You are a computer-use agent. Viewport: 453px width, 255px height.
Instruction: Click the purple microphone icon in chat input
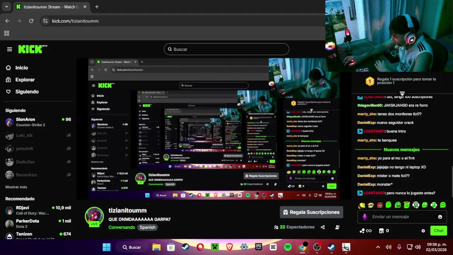click(x=365, y=217)
